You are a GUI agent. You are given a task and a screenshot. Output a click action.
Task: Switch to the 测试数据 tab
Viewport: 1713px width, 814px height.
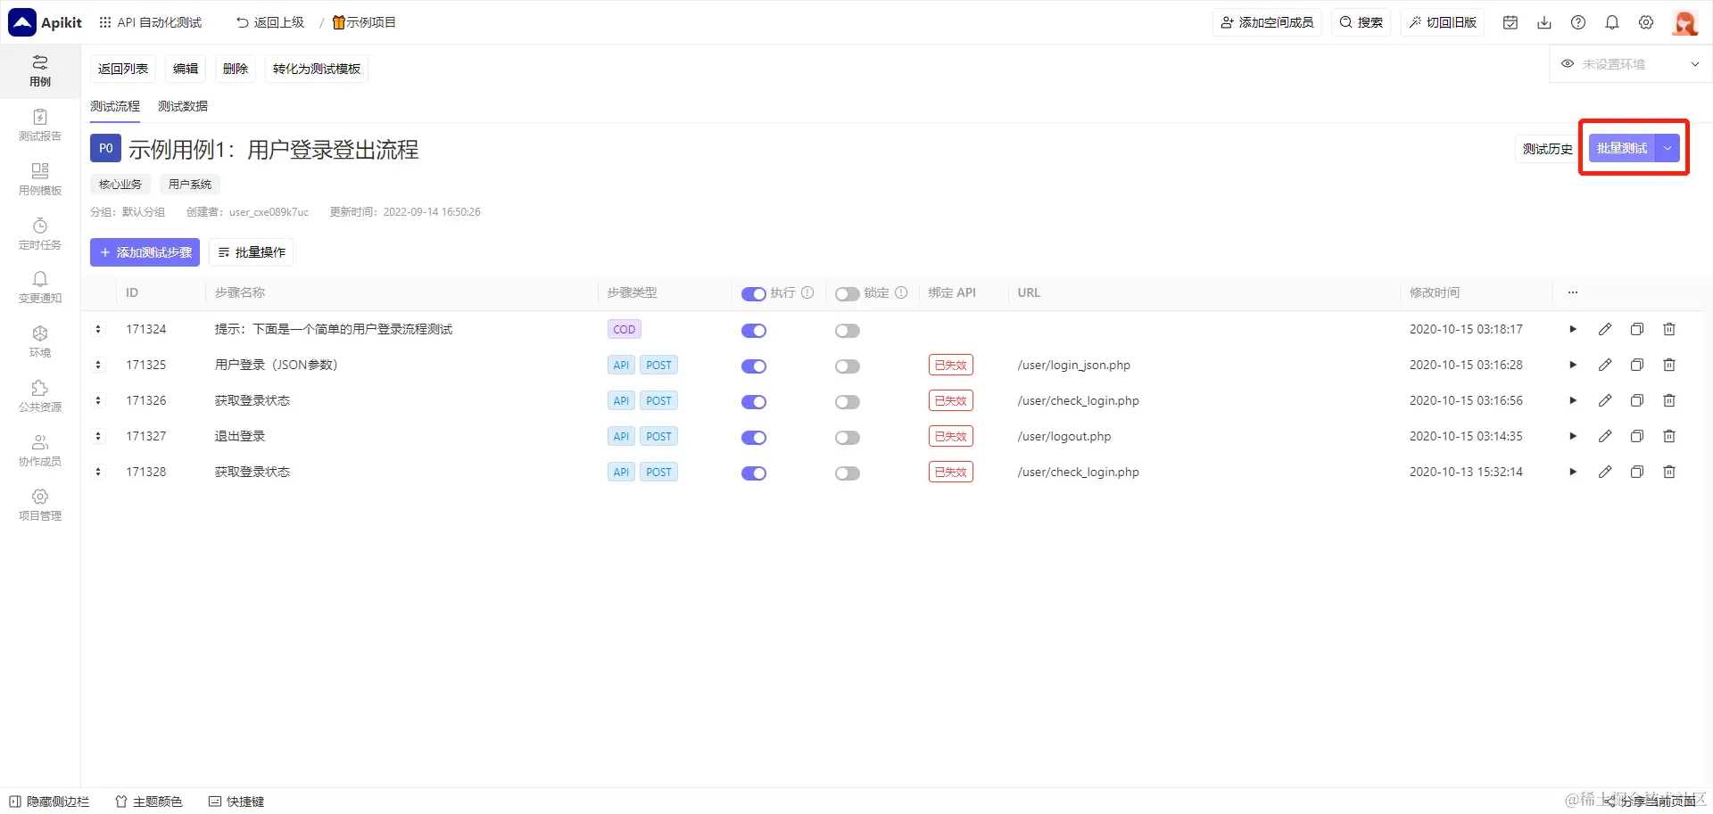[183, 106]
